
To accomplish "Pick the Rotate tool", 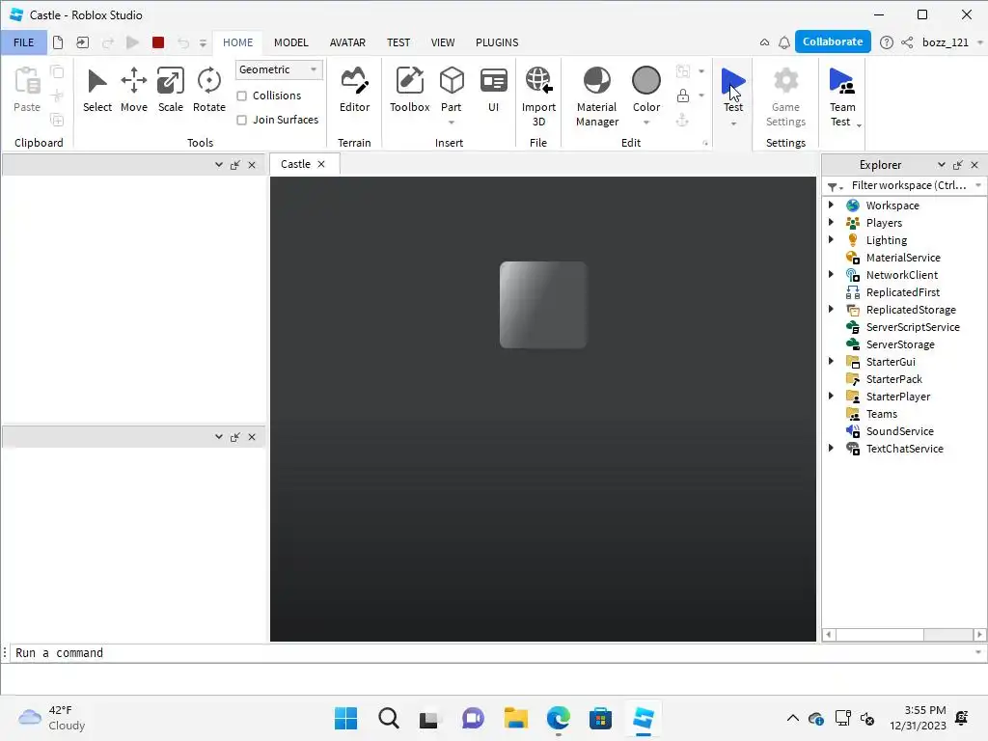I will 209,90.
